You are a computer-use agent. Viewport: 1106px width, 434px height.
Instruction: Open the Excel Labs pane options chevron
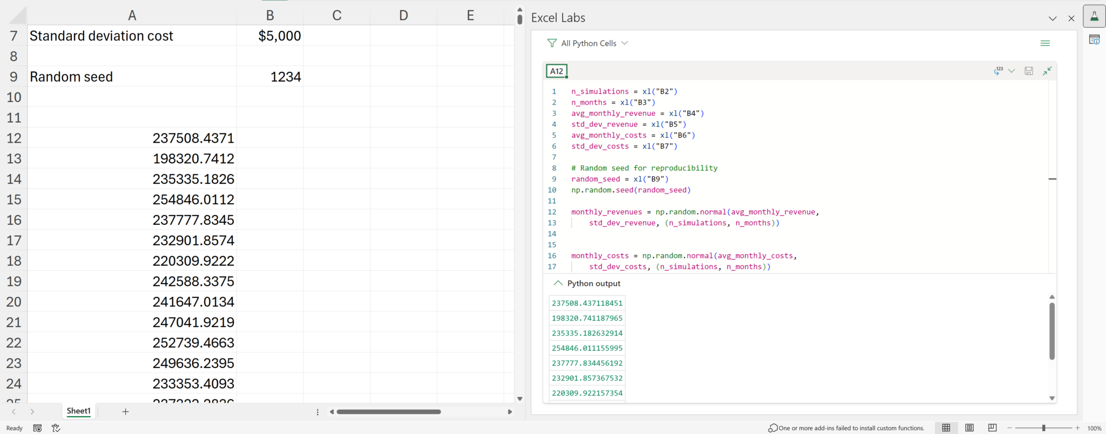1053,18
